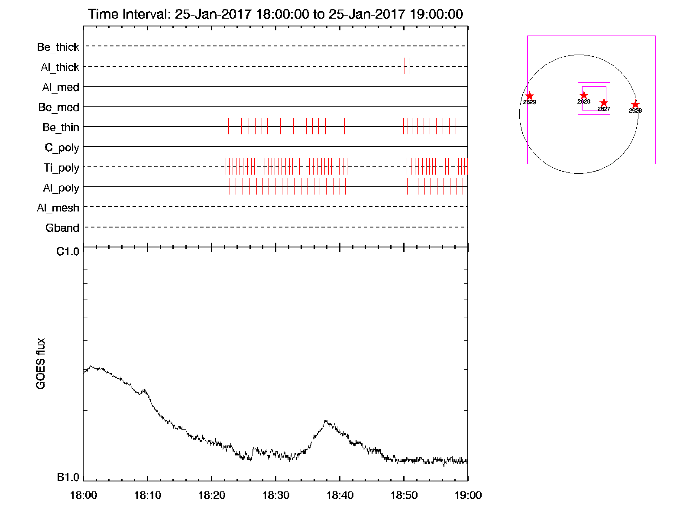Select the Al_mesh filter label

[x=58, y=208]
